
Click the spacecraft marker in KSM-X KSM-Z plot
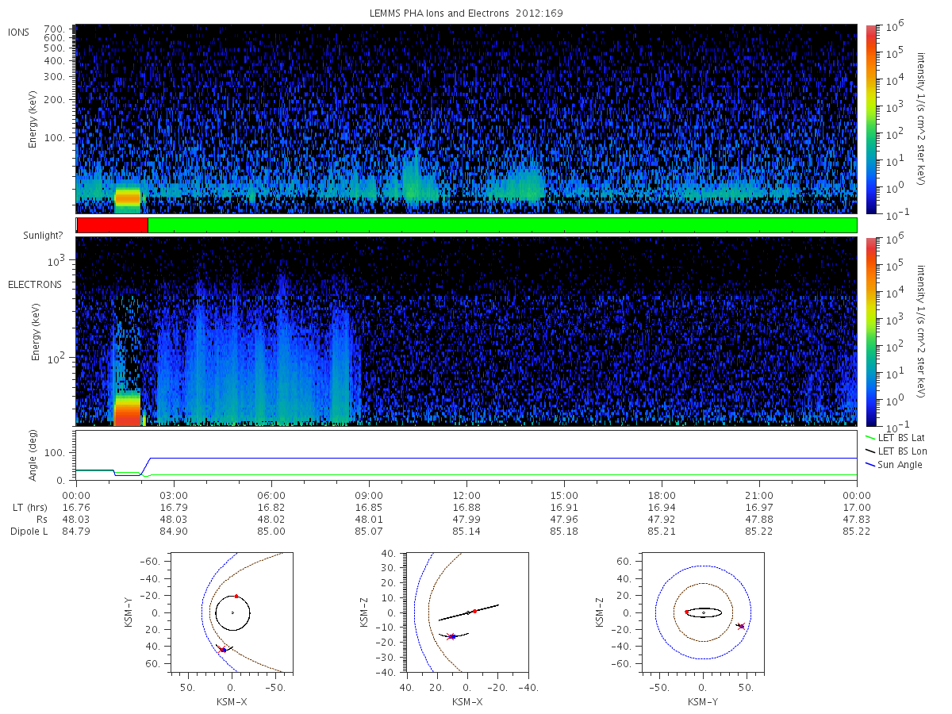[451, 636]
